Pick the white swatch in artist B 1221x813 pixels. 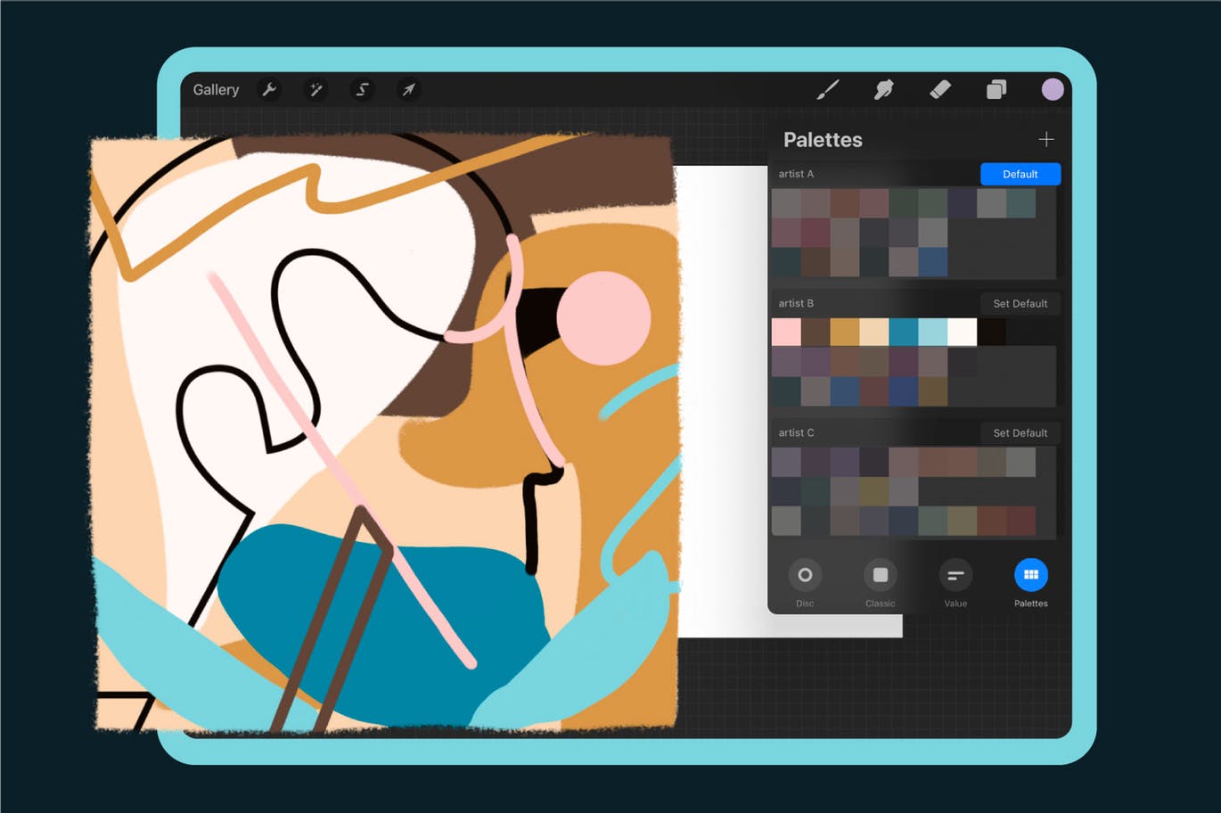click(963, 332)
